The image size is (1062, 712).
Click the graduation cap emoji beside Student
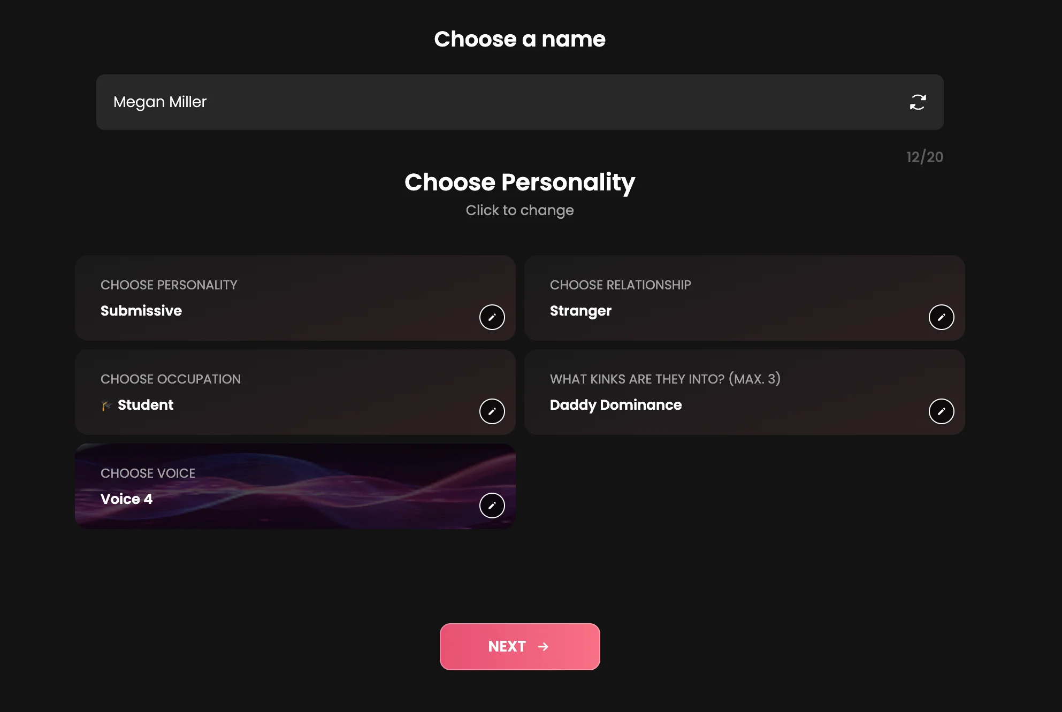106,405
